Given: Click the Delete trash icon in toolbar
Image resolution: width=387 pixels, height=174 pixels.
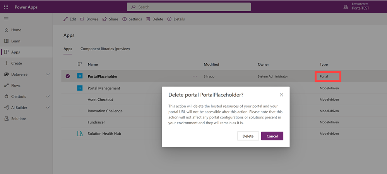Looking at the screenshot, I should [148, 19].
